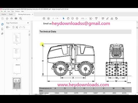This screenshot has width=138, height=103.
Task: Click thumbnails panel scroll down arrow
Action: [x=29, y=94]
